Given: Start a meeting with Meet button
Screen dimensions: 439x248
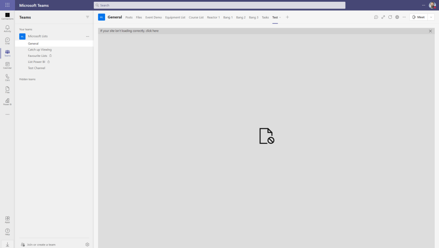Looking at the screenshot, I should [x=418, y=17].
